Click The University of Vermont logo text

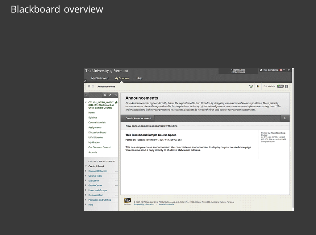[x=106, y=71]
